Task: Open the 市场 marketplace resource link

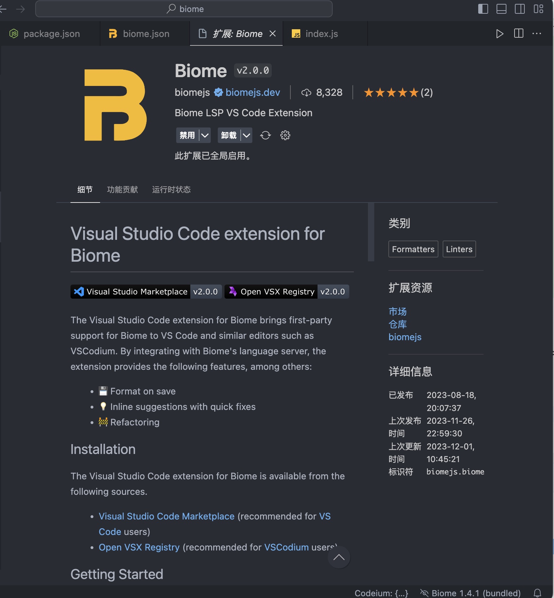Action: pos(398,311)
